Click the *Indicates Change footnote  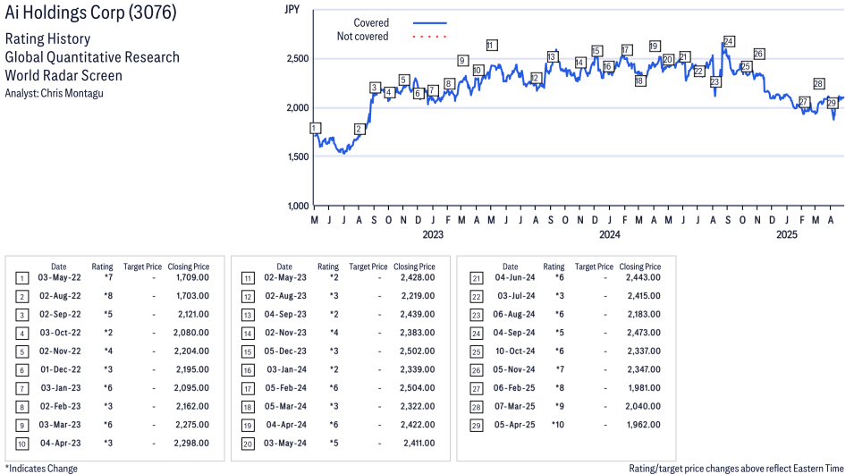(x=41, y=469)
